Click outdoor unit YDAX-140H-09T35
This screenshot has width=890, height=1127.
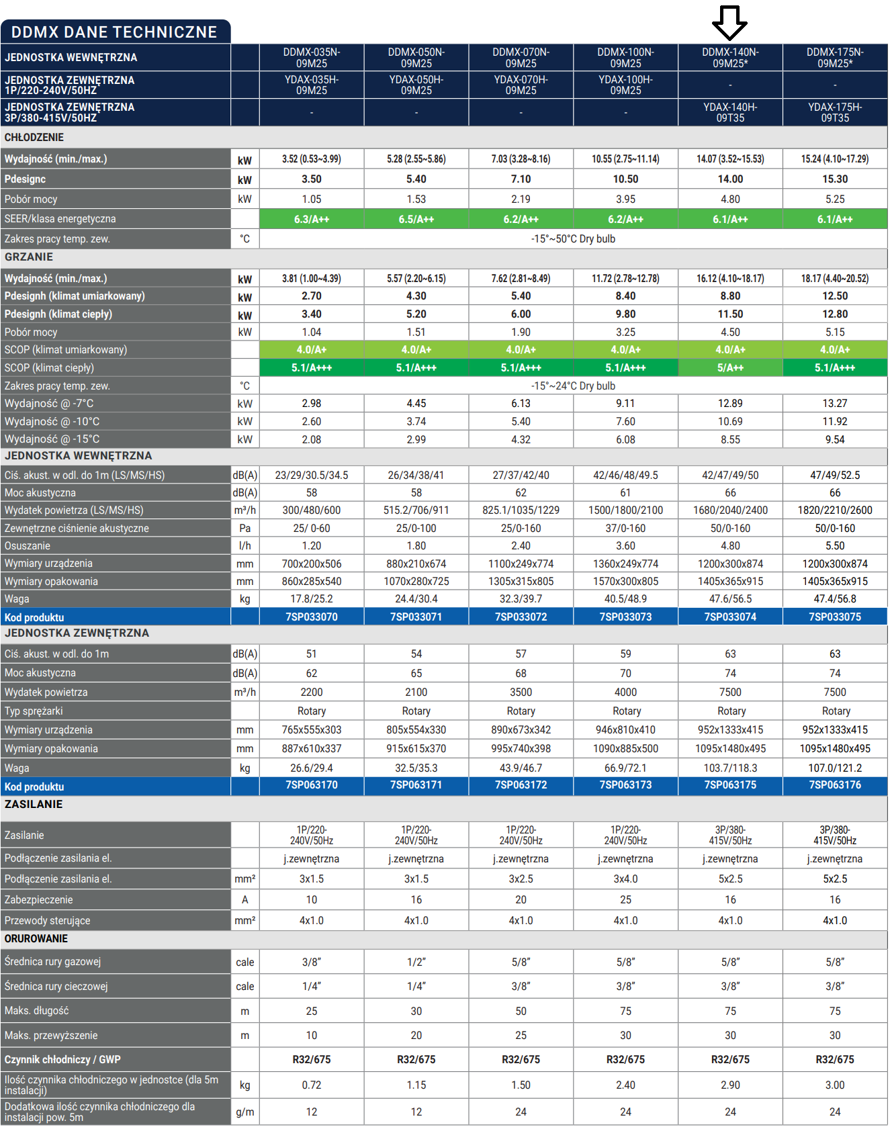(x=731, y=112)
